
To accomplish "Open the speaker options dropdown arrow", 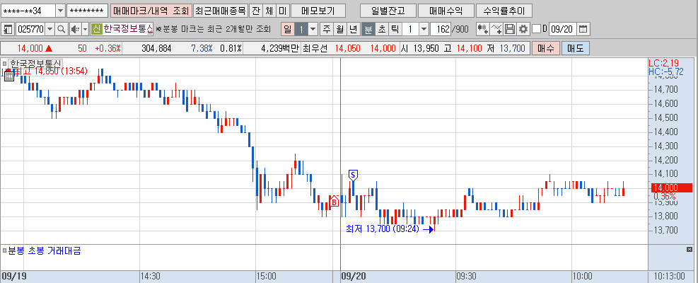I will (x=84, y=30).
